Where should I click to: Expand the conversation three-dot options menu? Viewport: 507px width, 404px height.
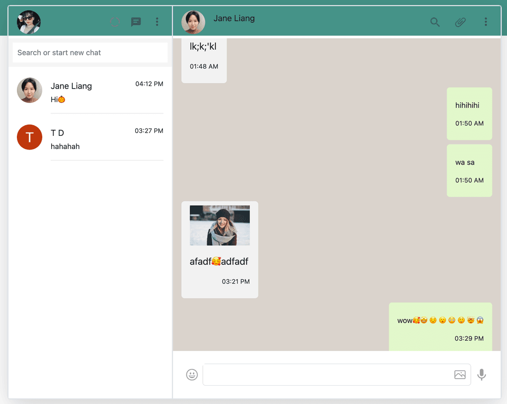pyautogui.click(x=486, y=22)
